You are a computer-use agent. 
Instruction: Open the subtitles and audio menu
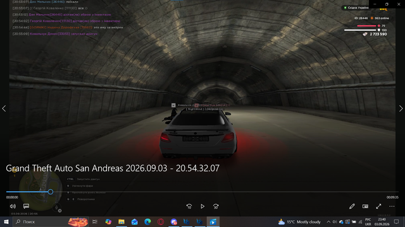tap(26, 206)
